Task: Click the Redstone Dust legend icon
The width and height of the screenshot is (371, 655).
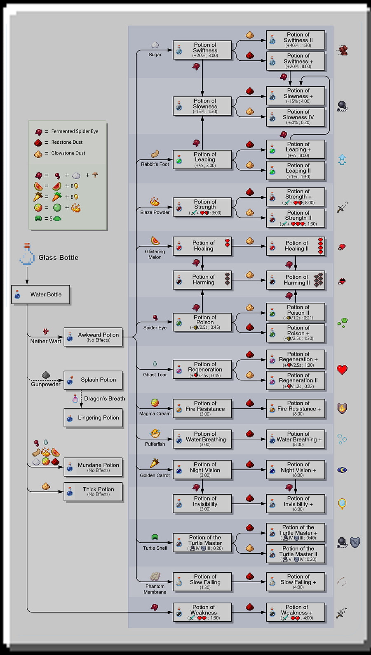Action: (x=38, y=142)
